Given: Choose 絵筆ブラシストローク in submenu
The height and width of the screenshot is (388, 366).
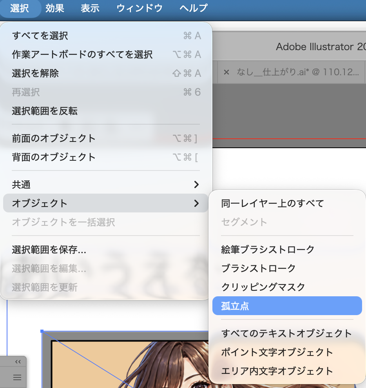Looking at the screenshot, I should (x=287, y=249).
